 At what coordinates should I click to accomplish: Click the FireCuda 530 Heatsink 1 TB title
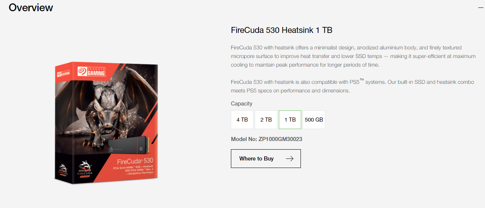pyautogui.click(x=281, y=30)
